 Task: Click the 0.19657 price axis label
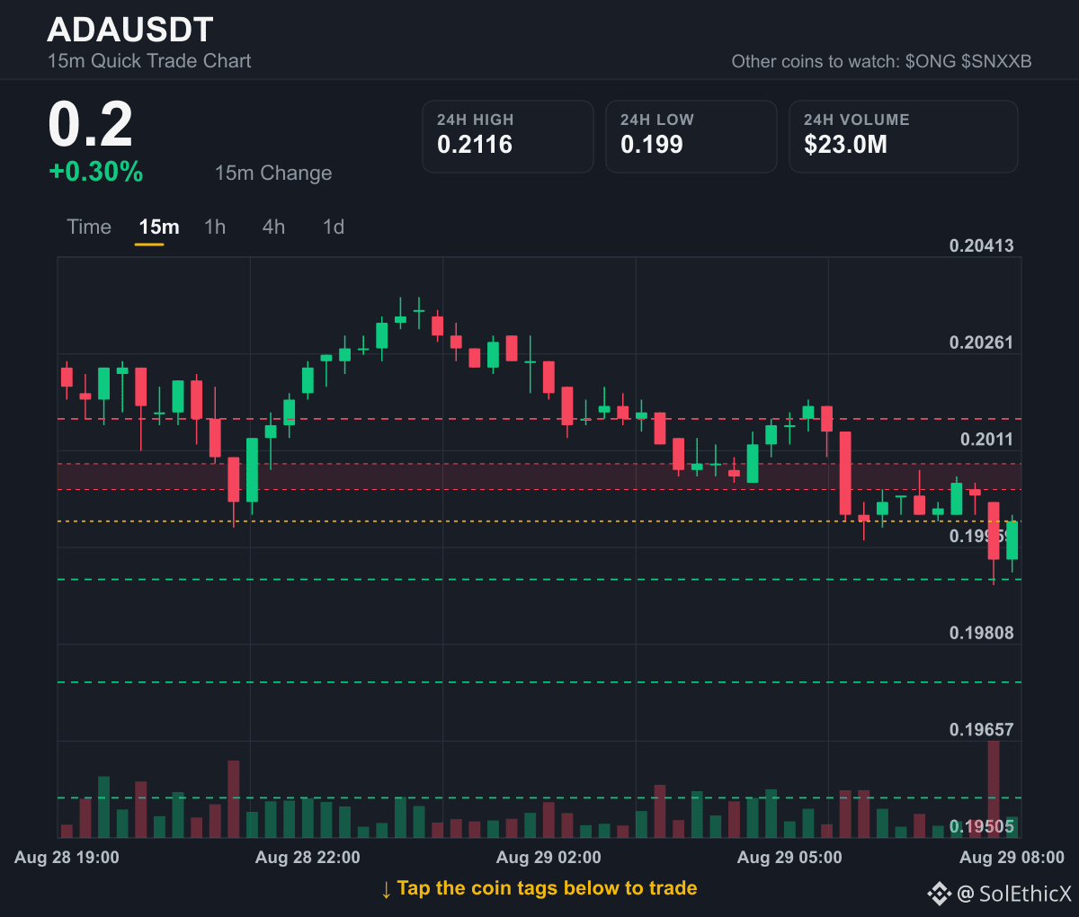981,730
